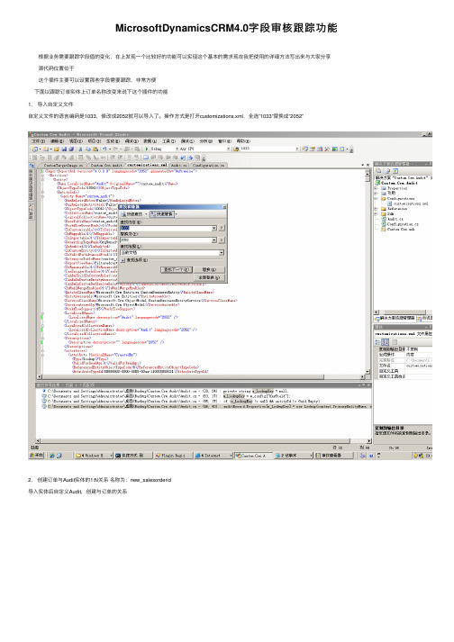Image resolution: width=454 pixels, height=642 pixels.
Task: Click the fourth find result row in results pane
Action: coord(204,407)
